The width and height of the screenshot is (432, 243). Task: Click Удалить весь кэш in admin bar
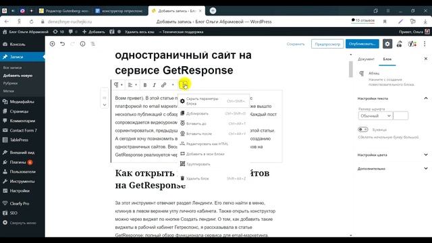click(140, 32)
